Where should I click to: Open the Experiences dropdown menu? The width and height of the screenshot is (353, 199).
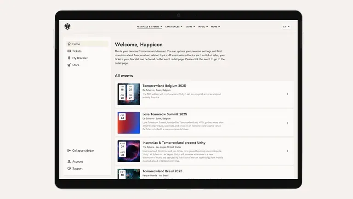coord(174,27)
